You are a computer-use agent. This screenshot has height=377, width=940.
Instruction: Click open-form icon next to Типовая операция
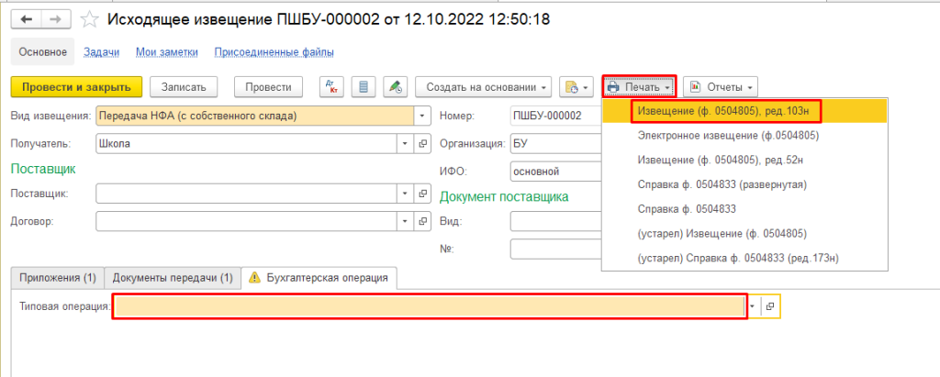click(770, 306)
